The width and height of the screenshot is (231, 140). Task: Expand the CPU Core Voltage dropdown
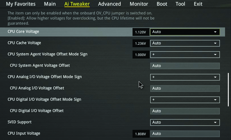pos(185,32)
